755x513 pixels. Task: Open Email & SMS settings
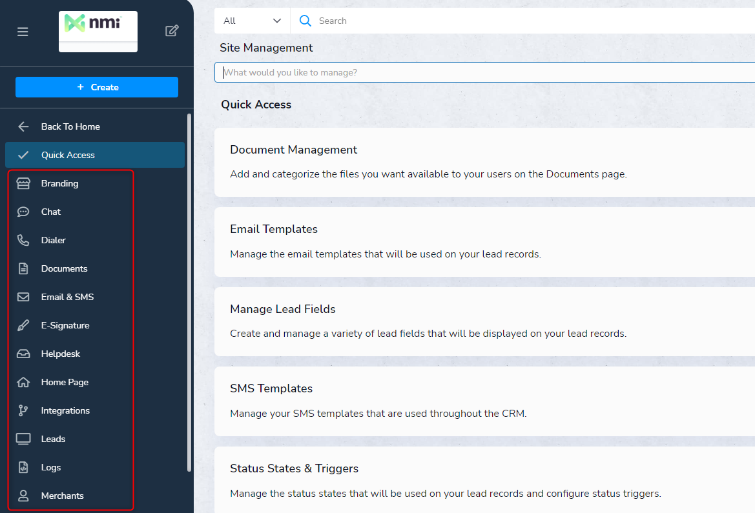(x=67, y=297)
